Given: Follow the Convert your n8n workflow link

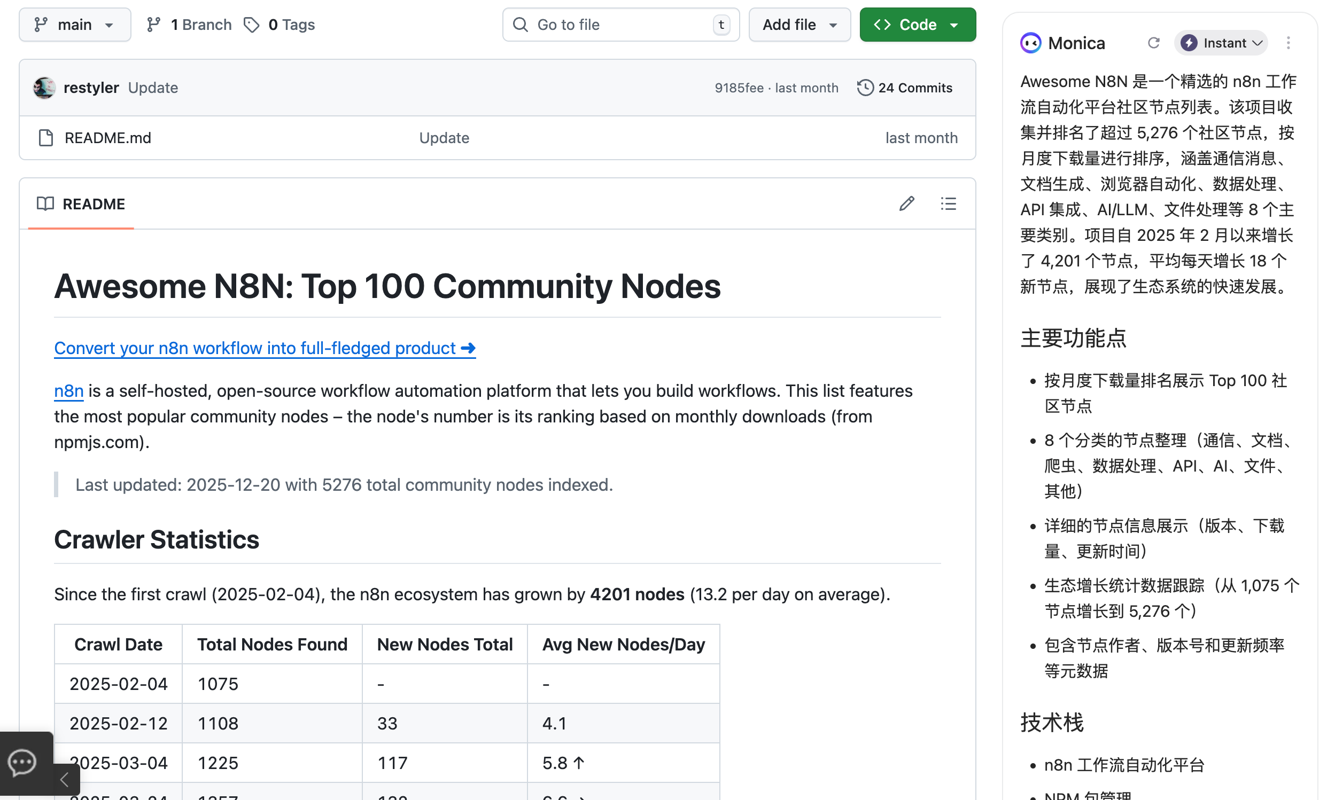Looking at the screenshot, I should (x=265, y=348).
